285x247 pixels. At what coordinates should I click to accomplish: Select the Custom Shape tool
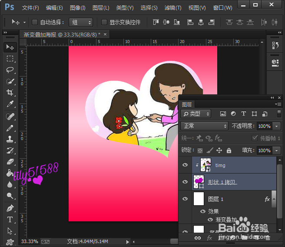(10, 242)
